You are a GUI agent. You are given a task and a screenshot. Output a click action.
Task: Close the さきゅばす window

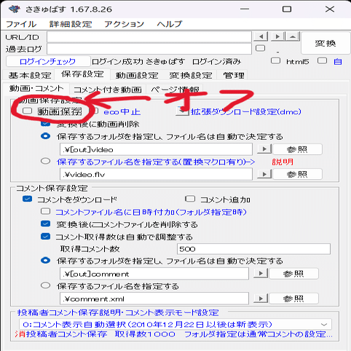330,9
